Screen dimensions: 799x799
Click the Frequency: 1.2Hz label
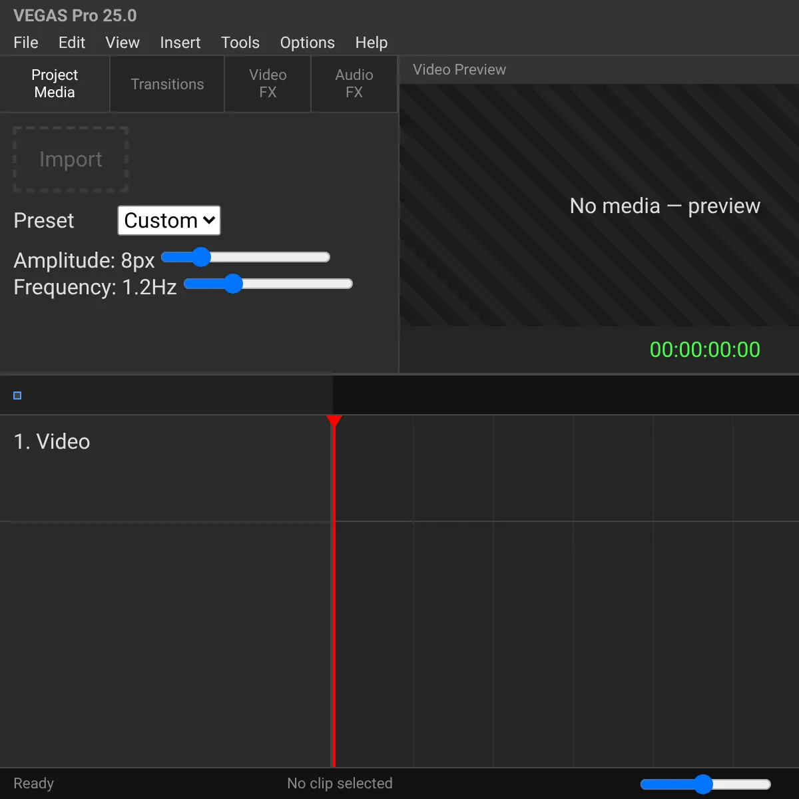pyautogui.click(x=95, y=287)
